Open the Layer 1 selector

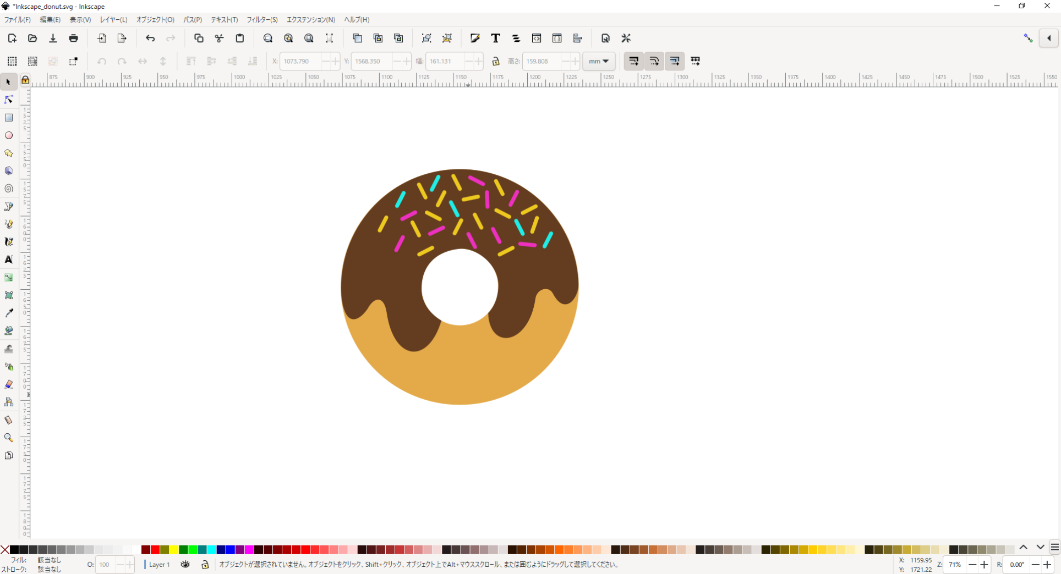click(x=159, y=564)
